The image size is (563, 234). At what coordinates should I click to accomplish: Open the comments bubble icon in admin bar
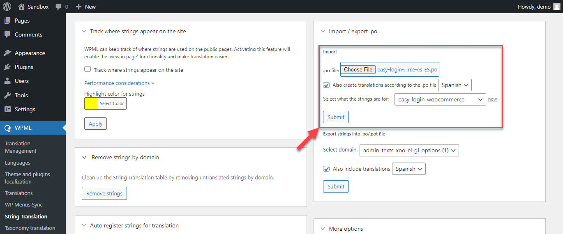pos(59,7)
